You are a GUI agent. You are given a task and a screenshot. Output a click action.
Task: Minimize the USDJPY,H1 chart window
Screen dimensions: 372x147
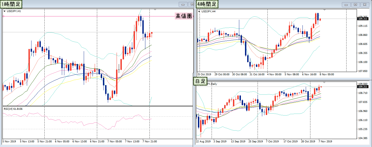coord(183,4)
